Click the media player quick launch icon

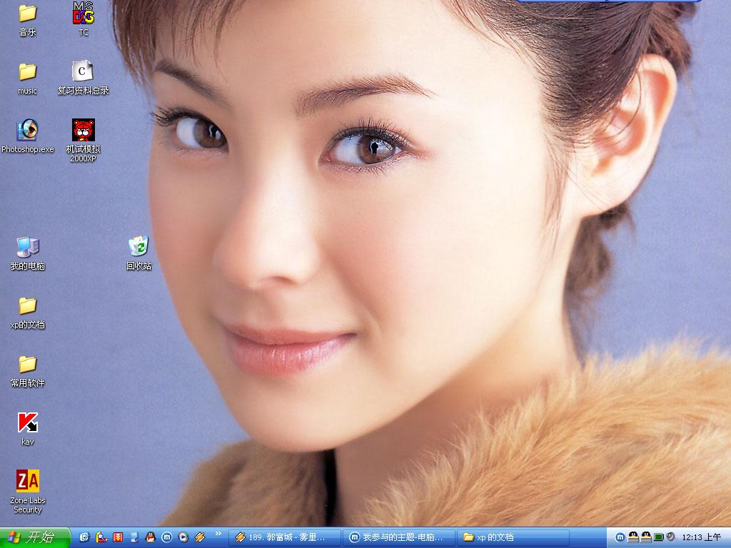(183, 537)
